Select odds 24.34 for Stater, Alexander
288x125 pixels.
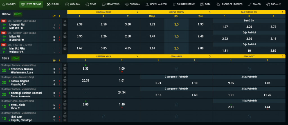coord(122,93)
